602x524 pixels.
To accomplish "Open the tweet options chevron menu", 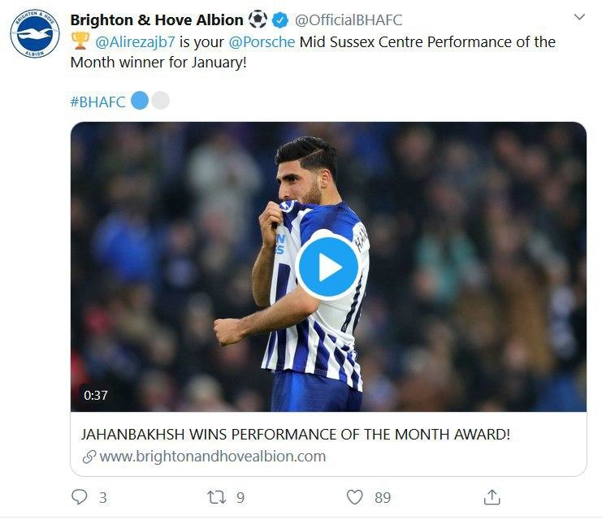I will (579, 17).
